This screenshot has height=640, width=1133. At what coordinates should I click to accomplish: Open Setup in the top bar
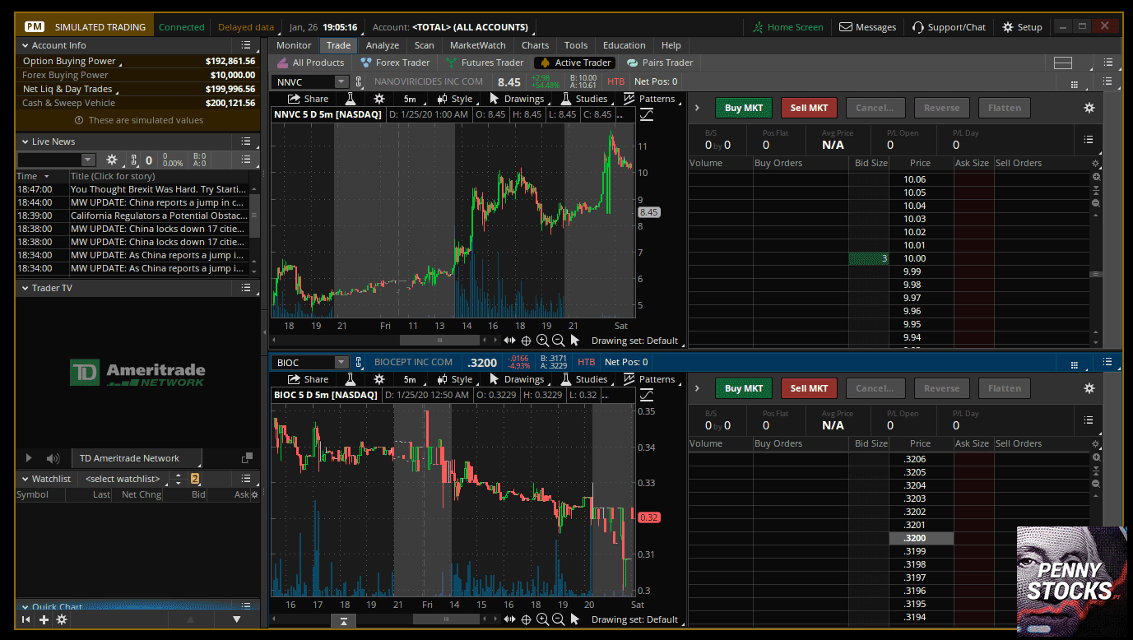tap(1022, 27)
